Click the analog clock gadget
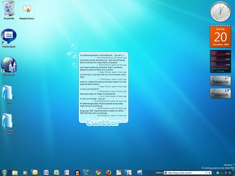The width and height of the screenshot is (235, 176). click(x=220, y=11)
